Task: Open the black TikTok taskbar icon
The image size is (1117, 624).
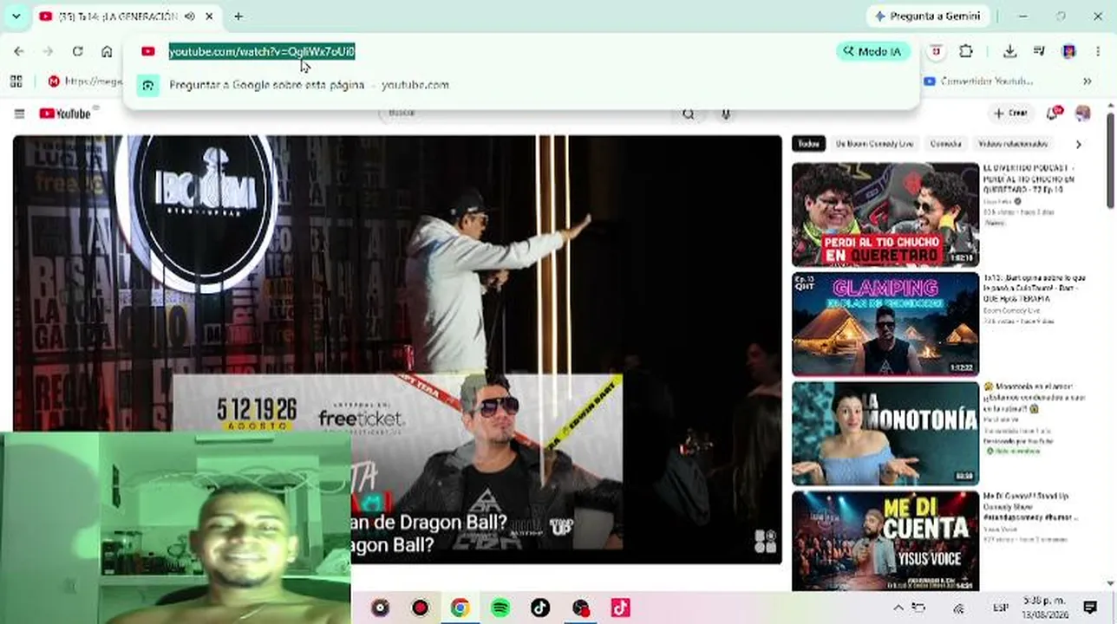Action: point(540,608)
